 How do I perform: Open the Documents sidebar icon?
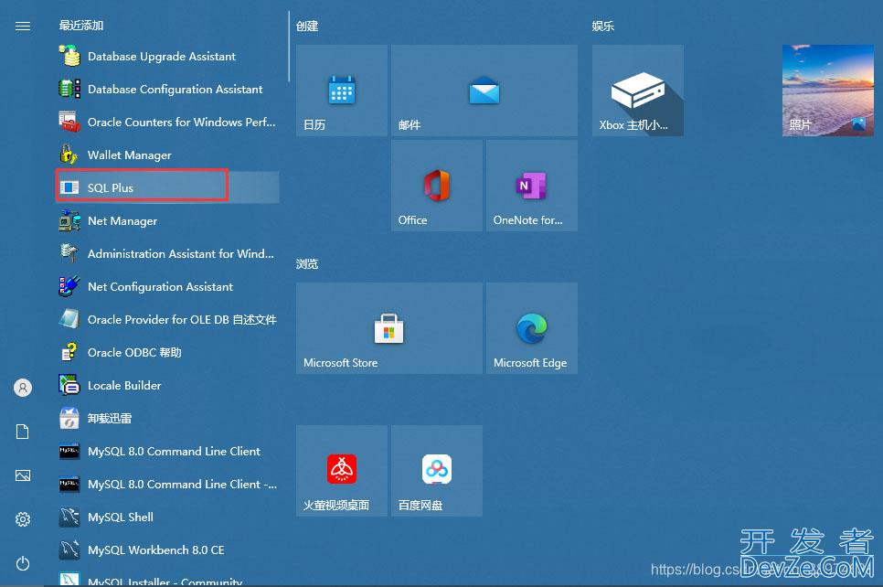(x=23, y=432)
